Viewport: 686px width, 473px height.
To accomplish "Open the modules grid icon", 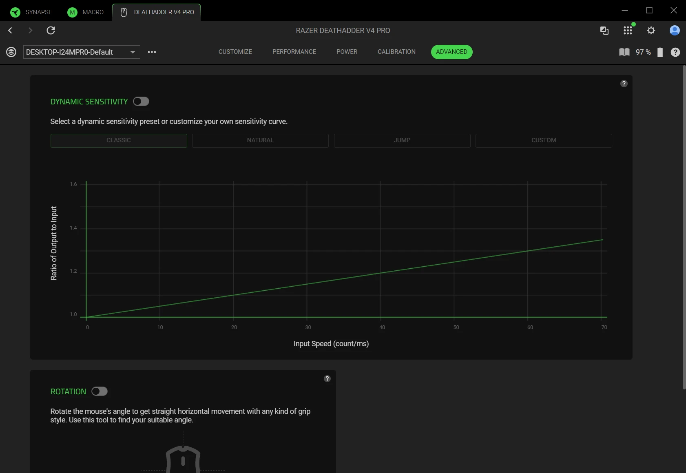I will [628, 31].
